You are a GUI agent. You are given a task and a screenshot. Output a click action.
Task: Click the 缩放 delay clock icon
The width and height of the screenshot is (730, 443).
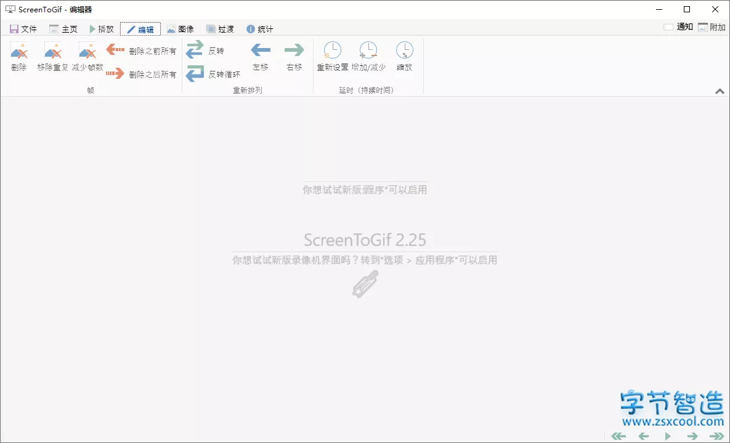pyautogui.click(x=405, y=50)
